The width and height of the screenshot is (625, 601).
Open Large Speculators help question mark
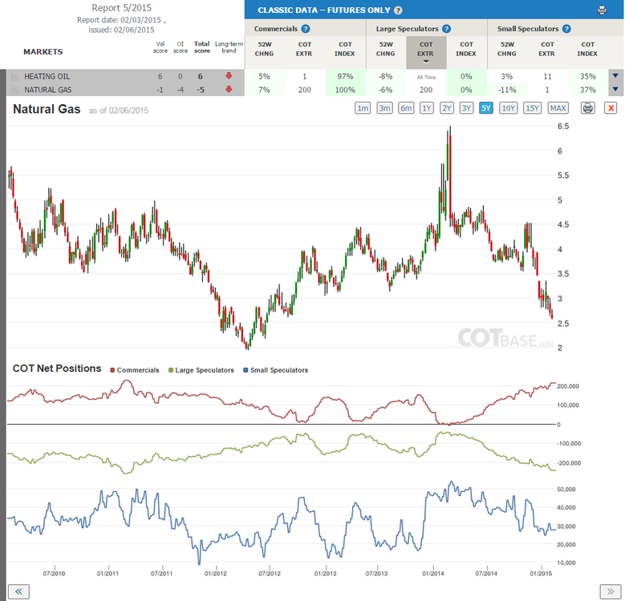pyautogui.click(x=446, y=29)
